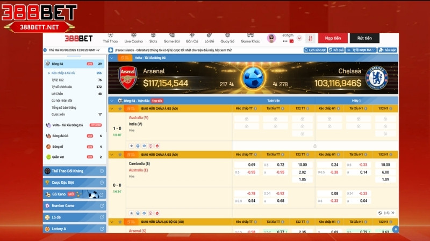Click eye icon under Cambodia vs Australia match
Image resolution: width=430 pixels, height=241 pixels.
tap(144, 213)
